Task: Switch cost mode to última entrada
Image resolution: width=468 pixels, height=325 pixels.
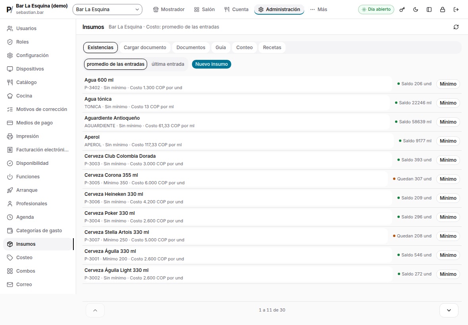Action: [168, 64]
